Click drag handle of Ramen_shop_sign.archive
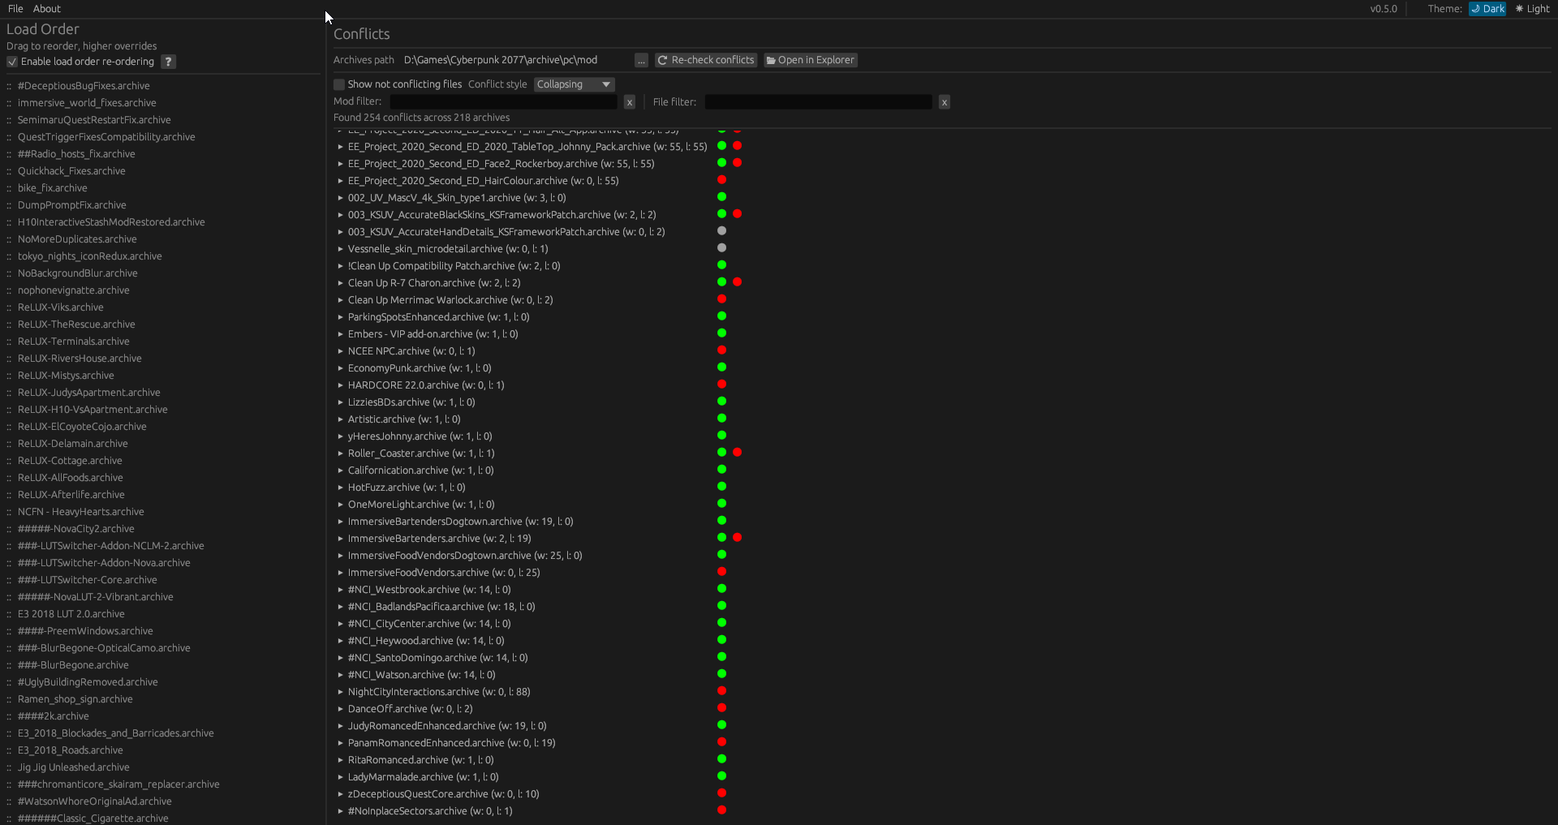Screen dimensions: 1558x825 9,699
